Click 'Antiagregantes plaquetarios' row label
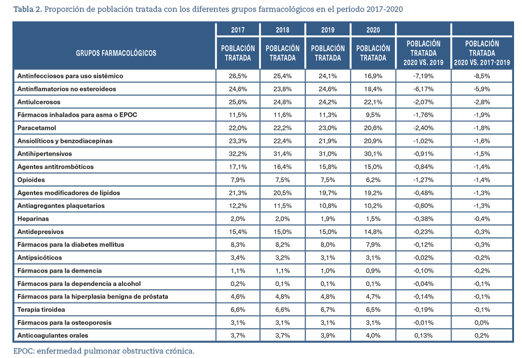 [61, 206]
